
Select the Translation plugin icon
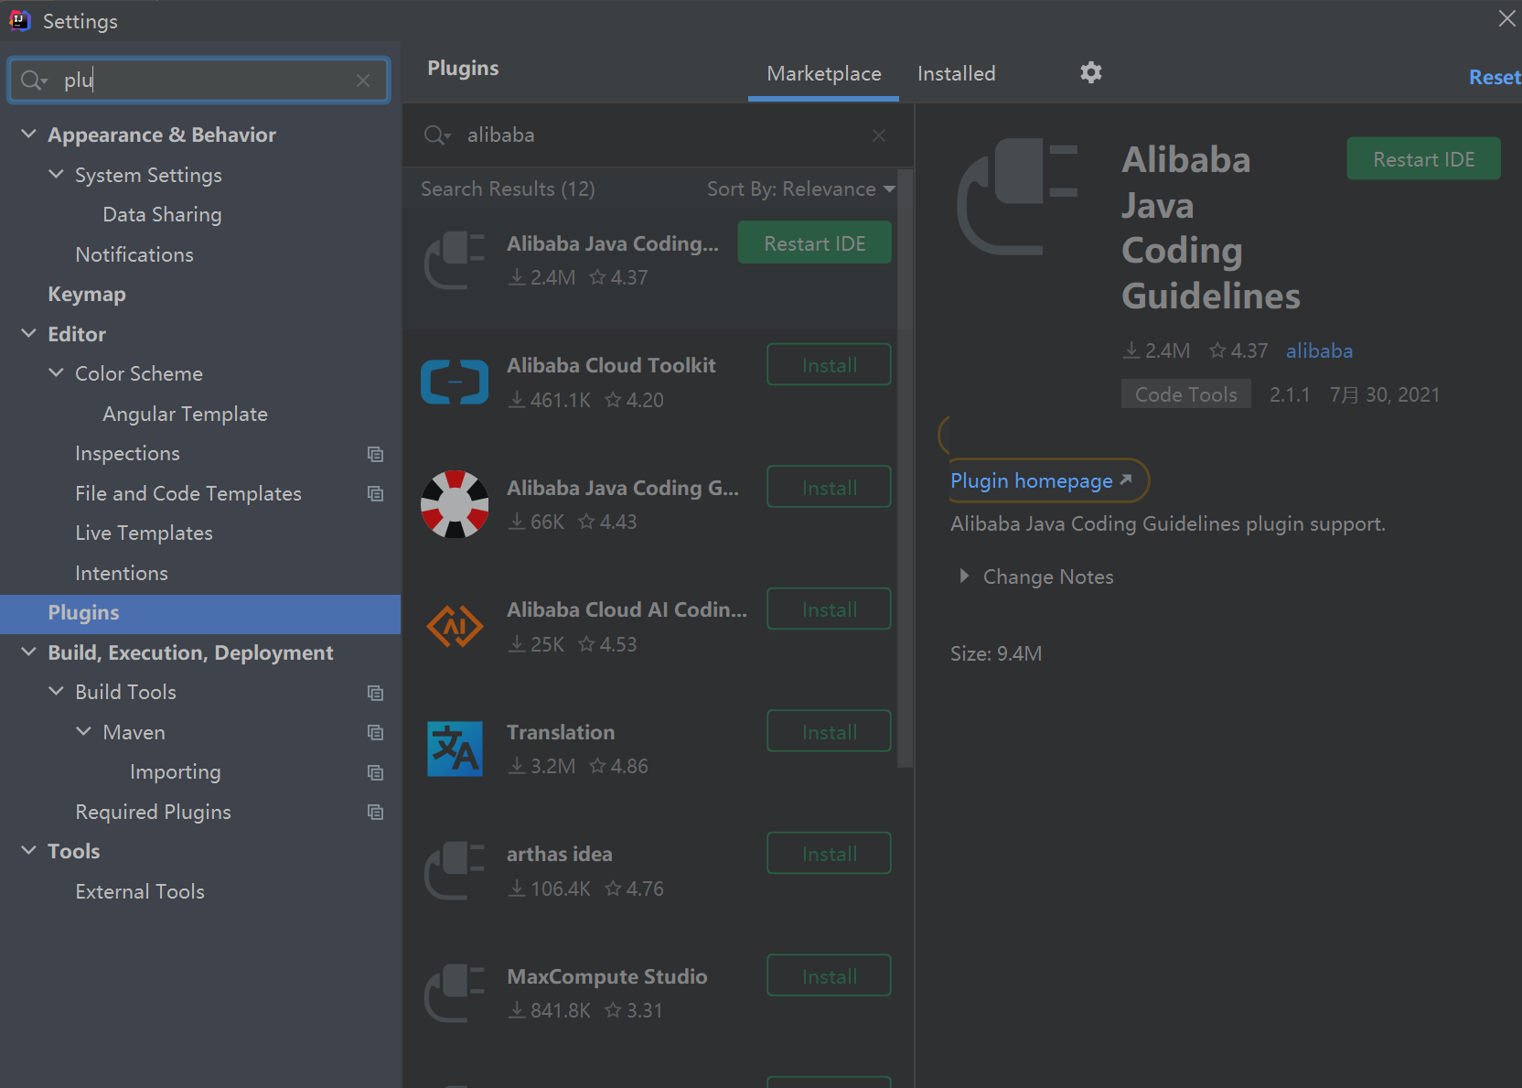click(455, 749)
